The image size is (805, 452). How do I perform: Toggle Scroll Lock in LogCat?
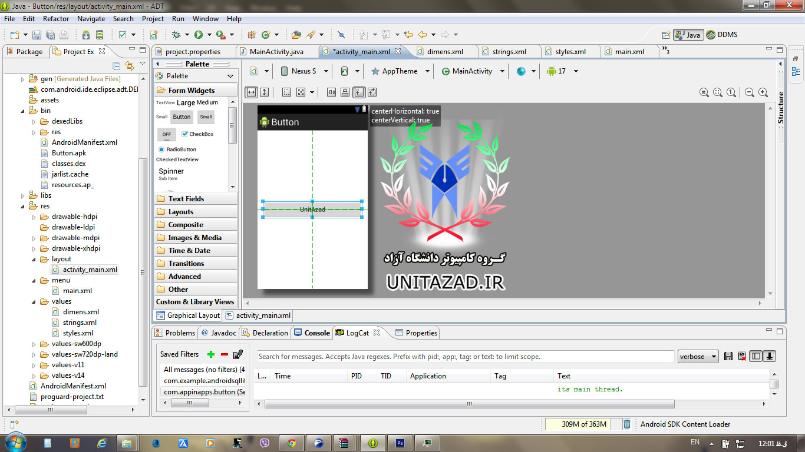pos(770,356)
